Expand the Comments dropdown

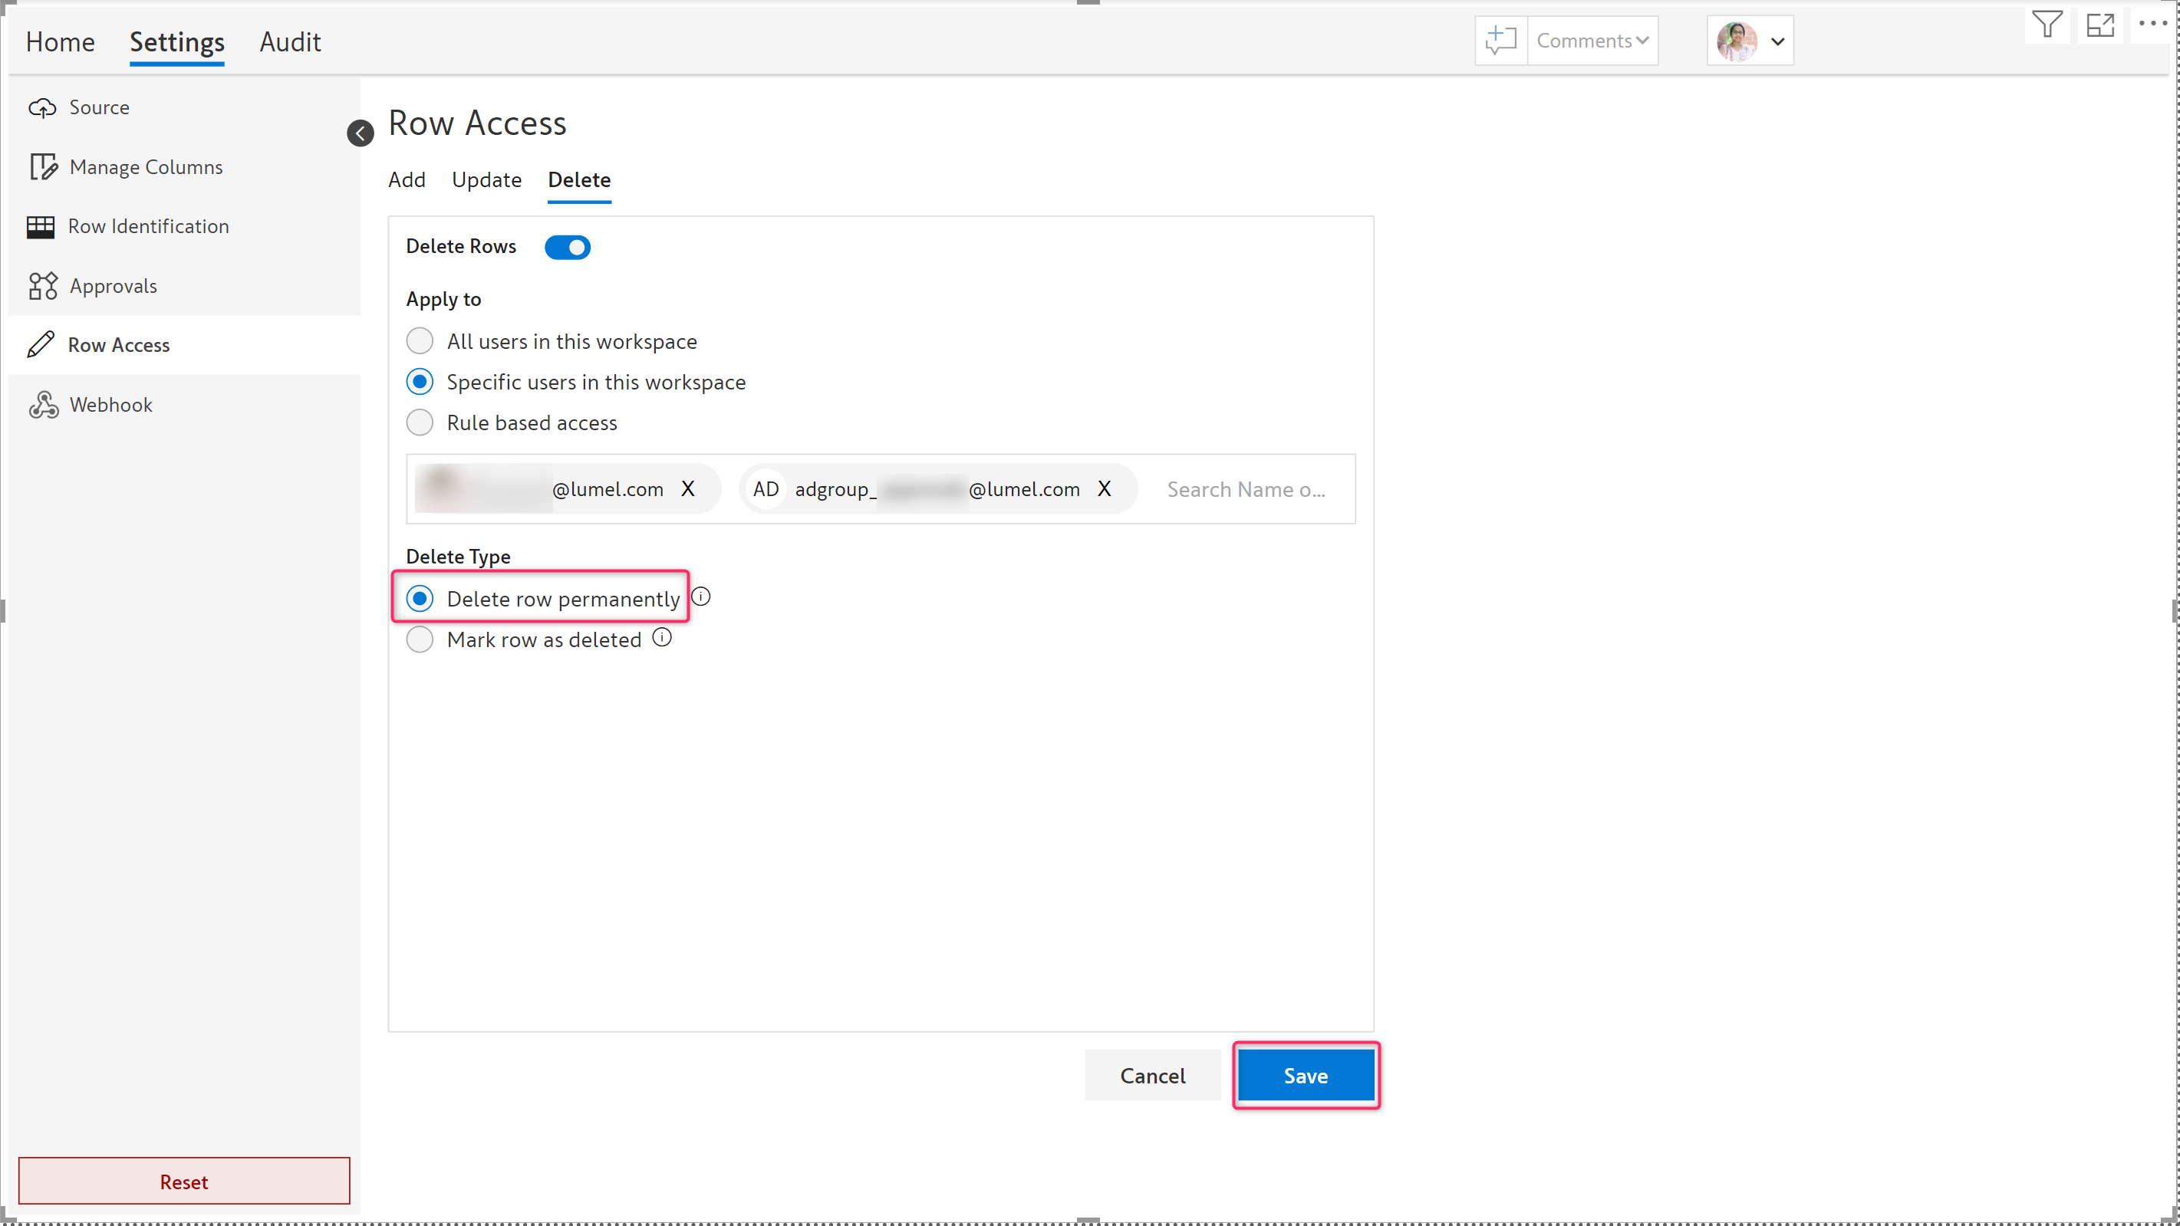[1592, 41]
